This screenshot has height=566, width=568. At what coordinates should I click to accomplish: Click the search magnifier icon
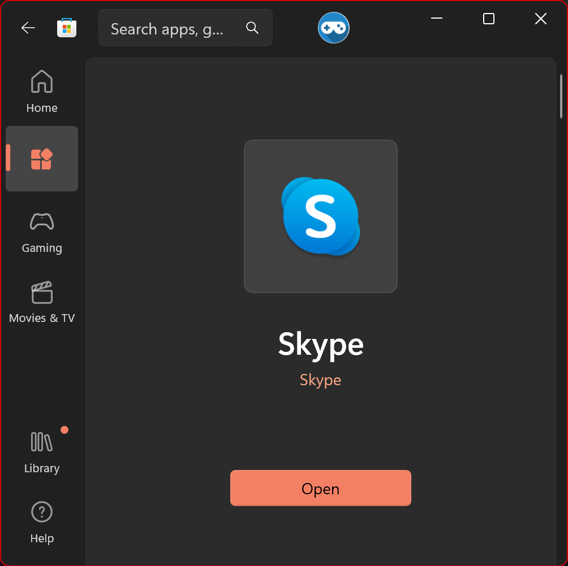(252, 28)
